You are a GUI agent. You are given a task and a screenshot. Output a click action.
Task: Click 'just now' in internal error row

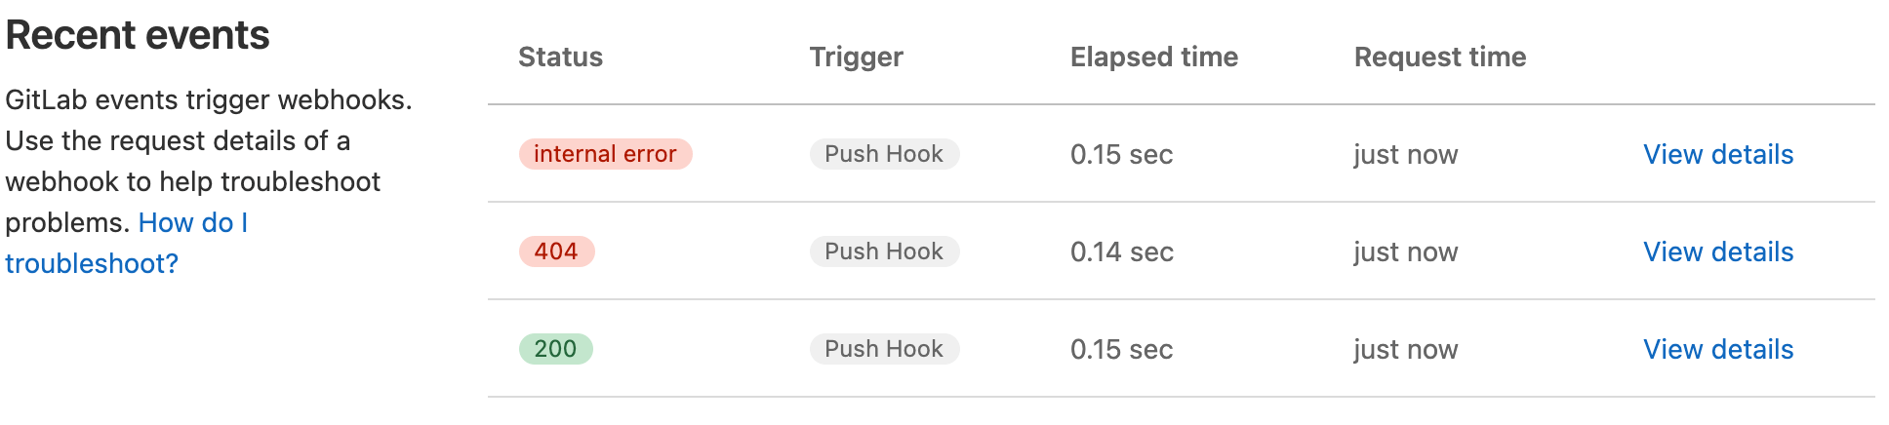click(x=1405, y=154)
